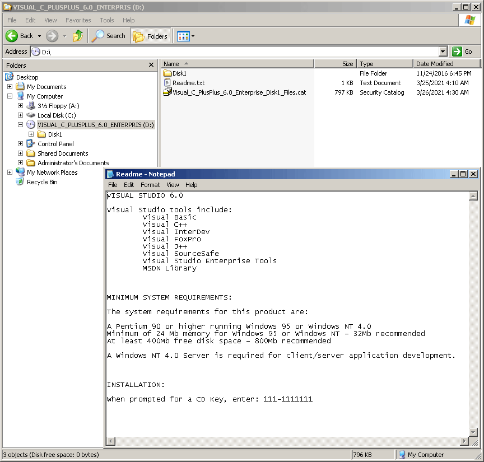Open Notepad View menu
Image resolution: width=484 pixels, height=462 pixels.
coord(173,185)
